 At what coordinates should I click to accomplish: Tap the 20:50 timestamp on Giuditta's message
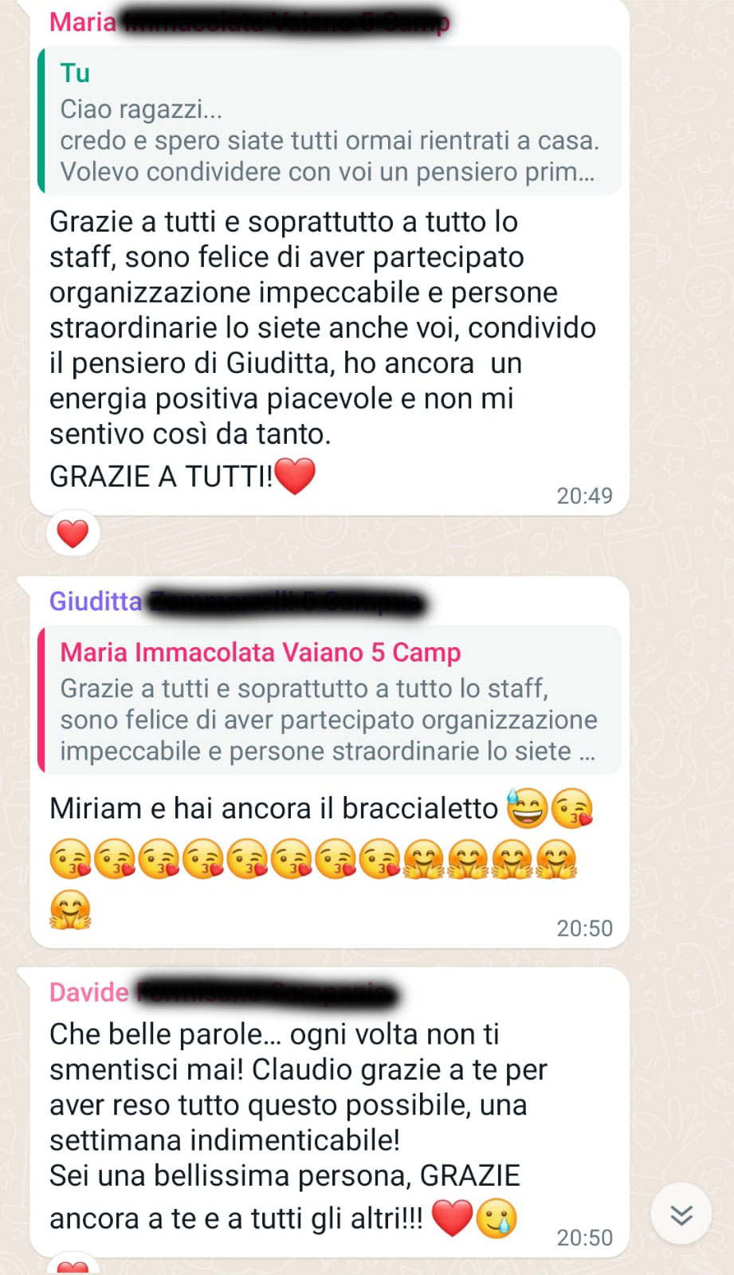pos(584,928)
